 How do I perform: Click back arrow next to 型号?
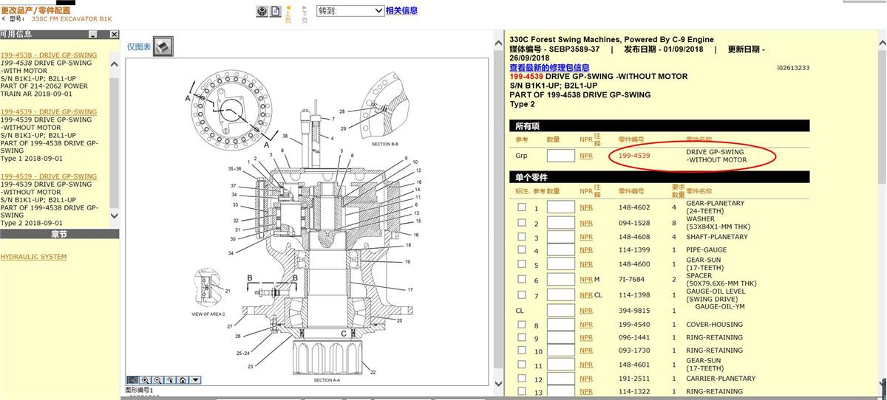pyautogui.click(x=3, y=18)
